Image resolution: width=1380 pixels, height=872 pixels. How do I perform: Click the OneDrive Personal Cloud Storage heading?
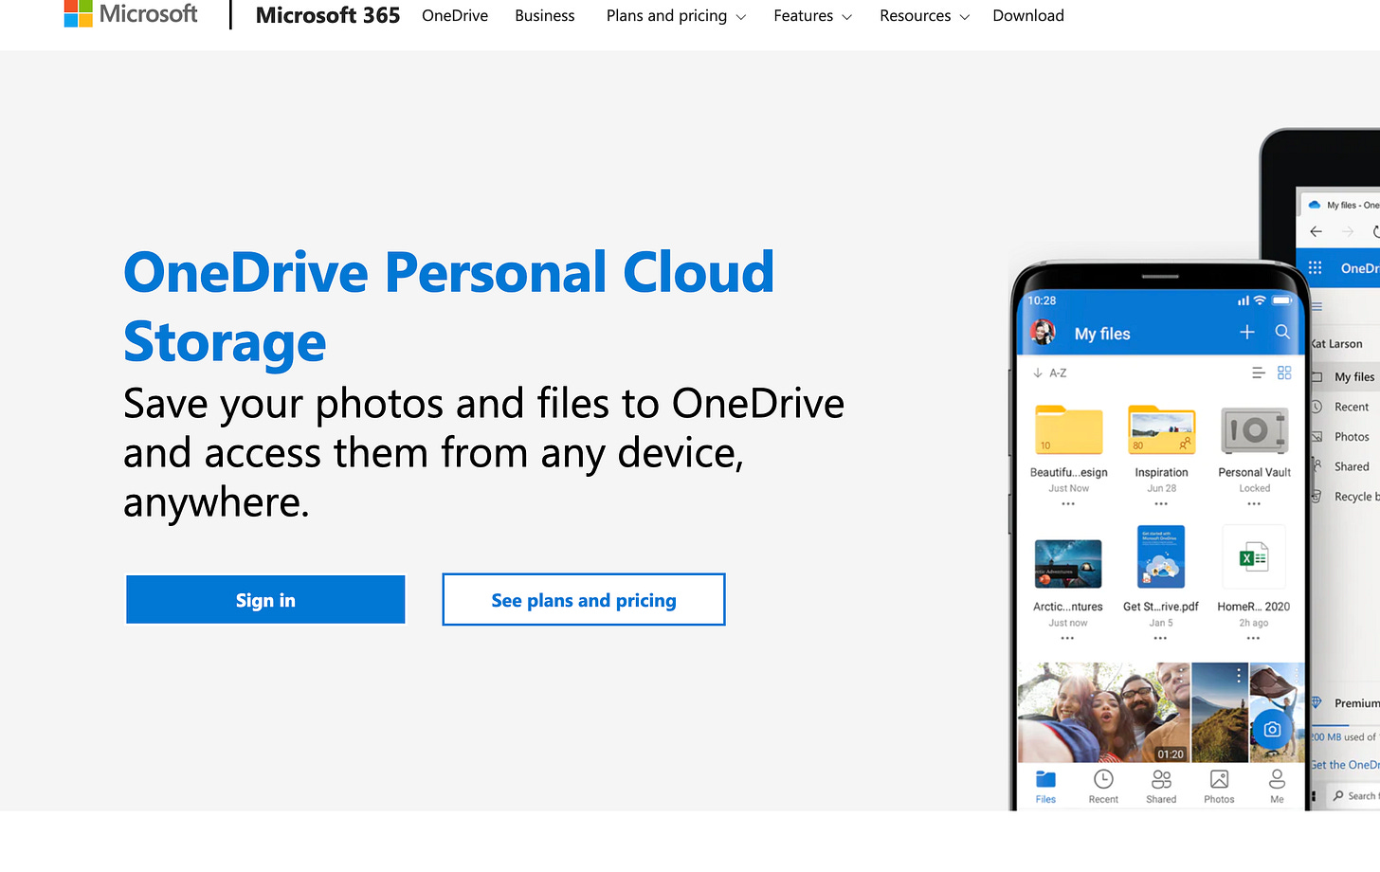click(449, 307)
